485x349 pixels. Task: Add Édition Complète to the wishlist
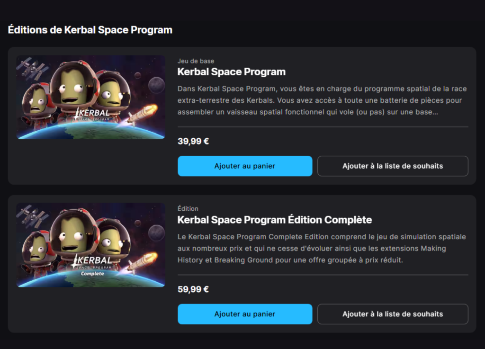pos(393,314)
